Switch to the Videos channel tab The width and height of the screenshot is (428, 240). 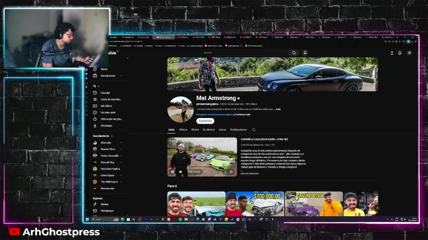pyautogui.click(x=183, y=130)
